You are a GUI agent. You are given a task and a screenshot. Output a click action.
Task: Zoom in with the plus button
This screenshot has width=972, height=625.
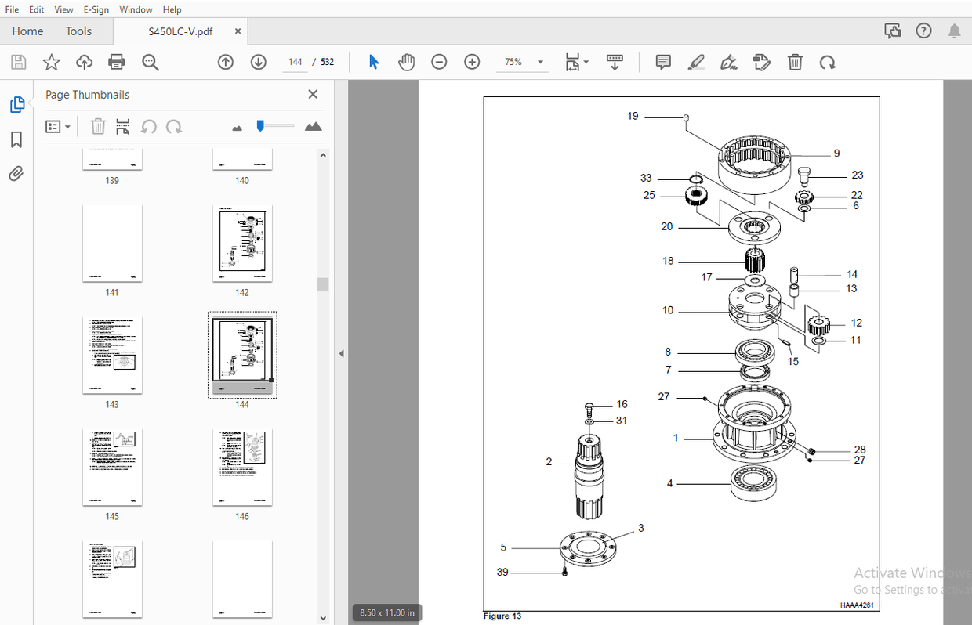pyautogui.click(x=472, y=62)
